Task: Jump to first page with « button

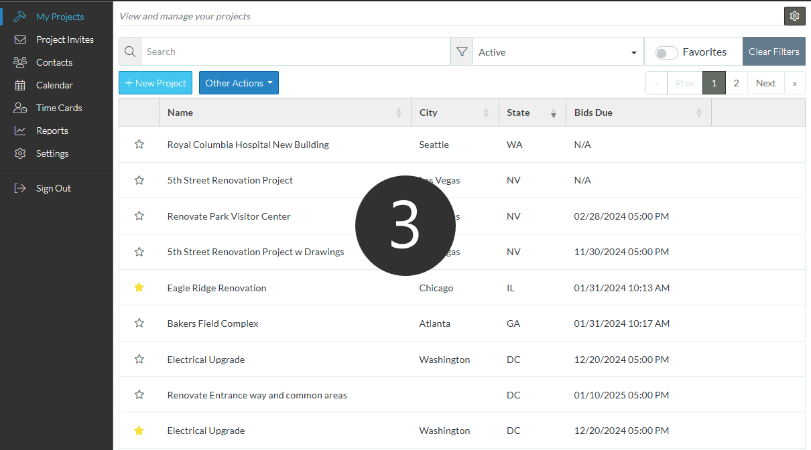Action: pyautogui.click(x=657, y=83)
